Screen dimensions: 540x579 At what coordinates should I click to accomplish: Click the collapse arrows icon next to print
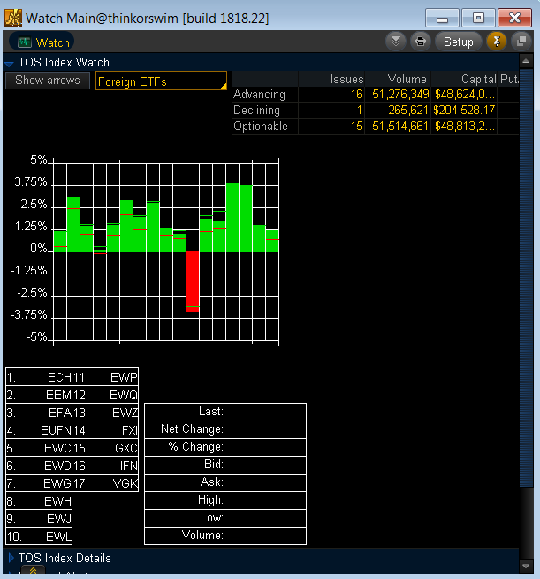tap(396, 42)
